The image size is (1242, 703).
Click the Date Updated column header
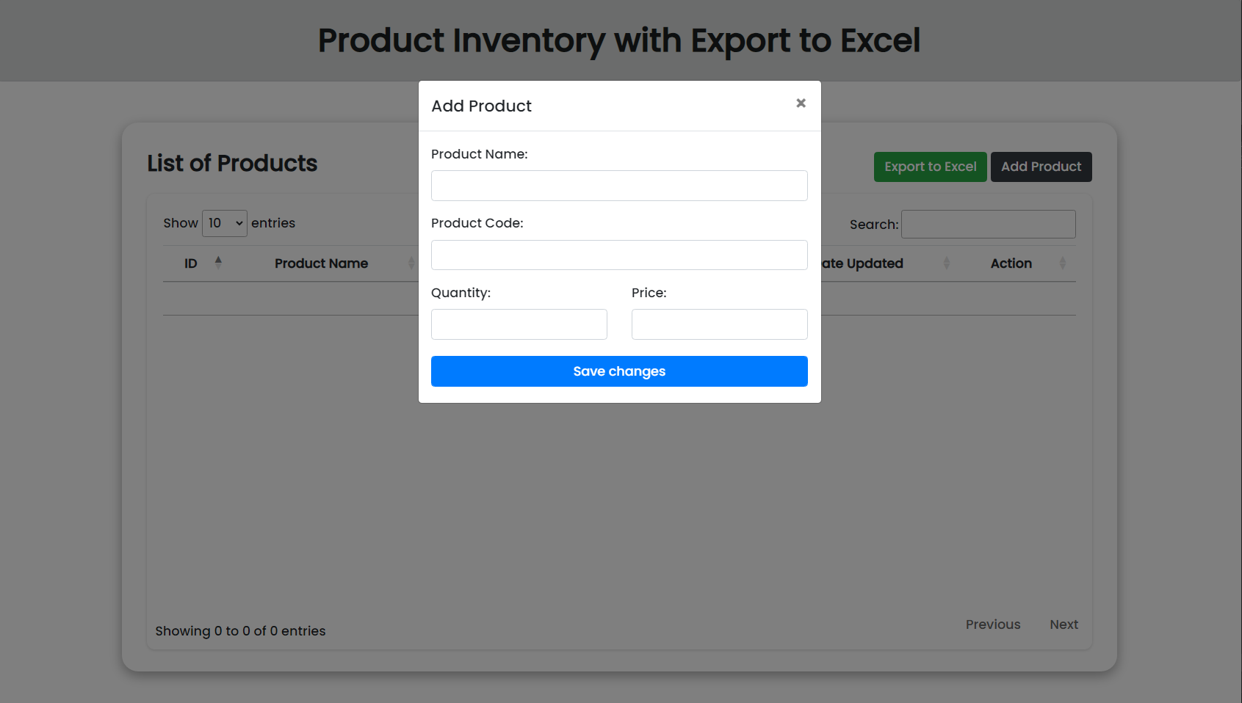click(862, 263)
